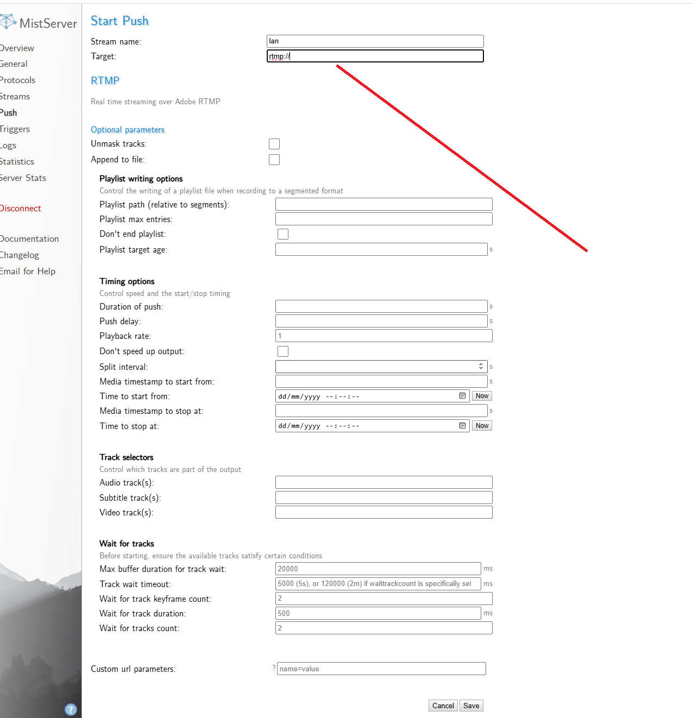Open the Overview menu item
Image resolution: width=692 pixels, height=718 pixels.
point(17,48)
